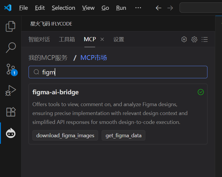This screenshot has width=222, height=177.
Task: Open the gear settings icon in panel header
Action: [x=194, y=39]
